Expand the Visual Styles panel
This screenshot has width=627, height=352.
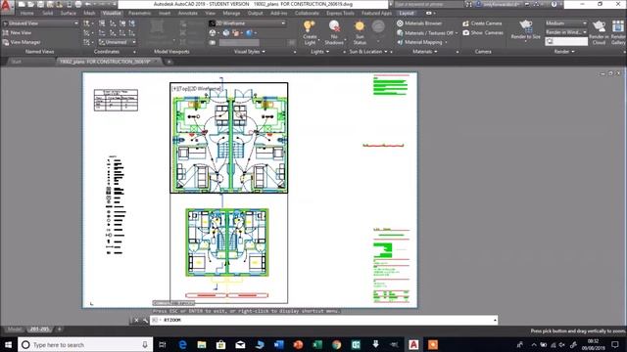[x=250, y=52]
